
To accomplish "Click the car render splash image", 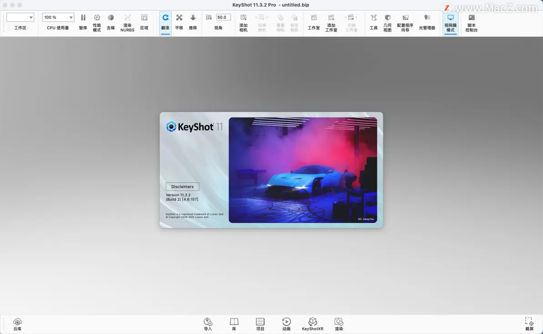I will [x=303, y=170].
